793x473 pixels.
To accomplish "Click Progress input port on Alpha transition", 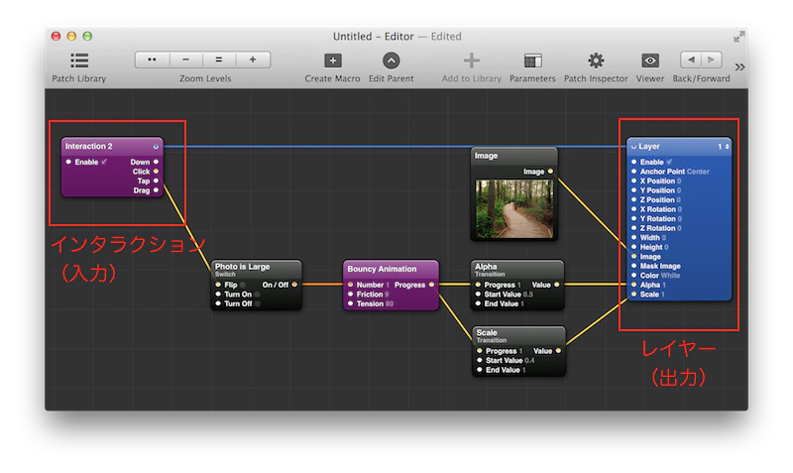I will [478, 285].
